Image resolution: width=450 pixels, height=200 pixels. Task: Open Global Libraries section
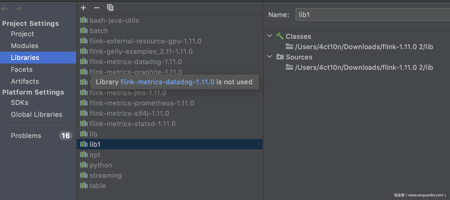pos(37,114)
